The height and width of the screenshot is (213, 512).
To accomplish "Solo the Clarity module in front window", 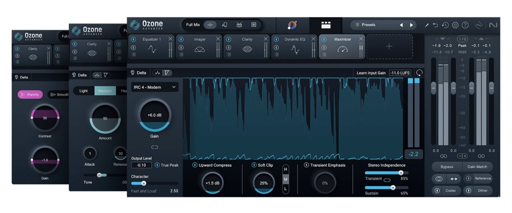I will [229, 47].
